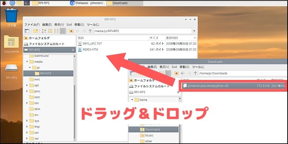Open 編集(E) menu in RPI-RP2 window

point(47,24)
